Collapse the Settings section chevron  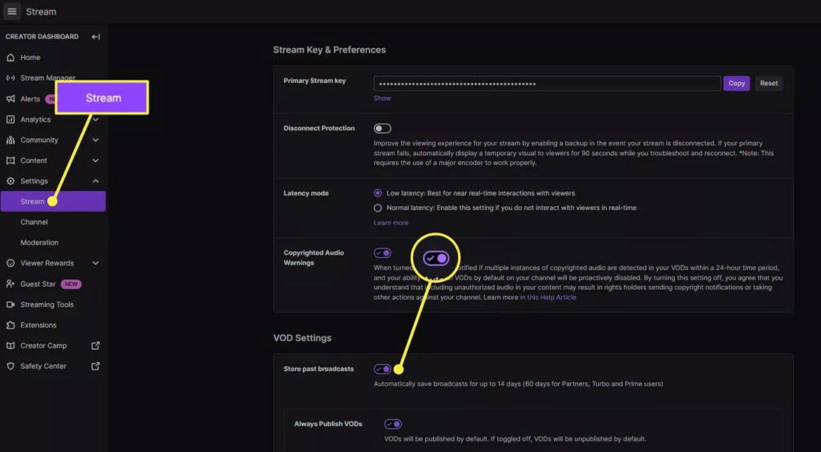tap(95, 181)
